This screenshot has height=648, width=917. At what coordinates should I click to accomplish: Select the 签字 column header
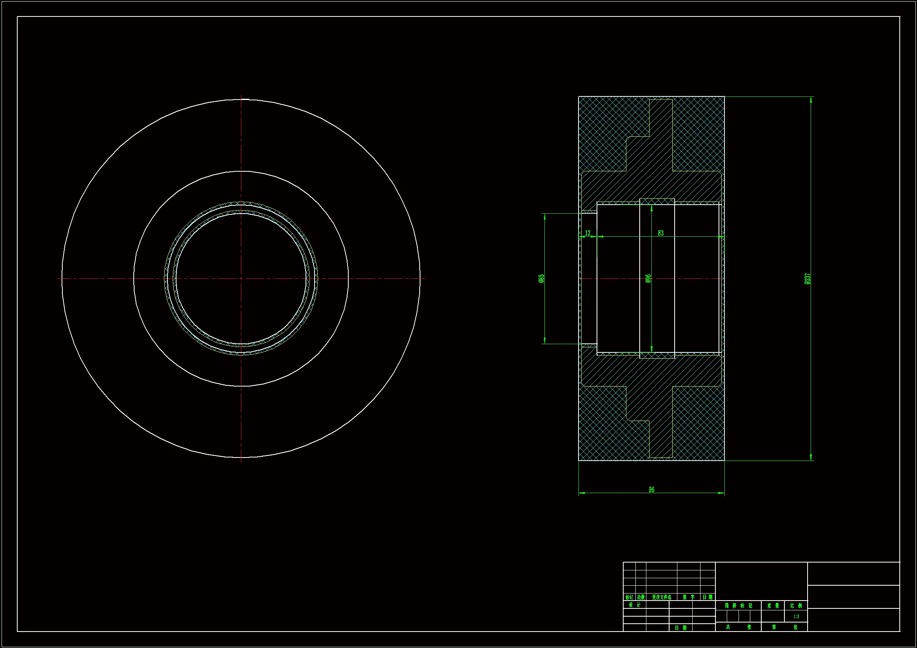pyautogui.click(x=688, y=597)
